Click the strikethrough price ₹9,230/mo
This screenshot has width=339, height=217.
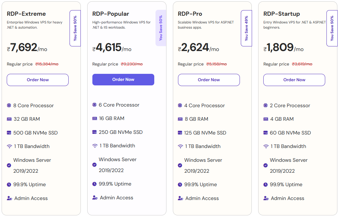point(132,64)
